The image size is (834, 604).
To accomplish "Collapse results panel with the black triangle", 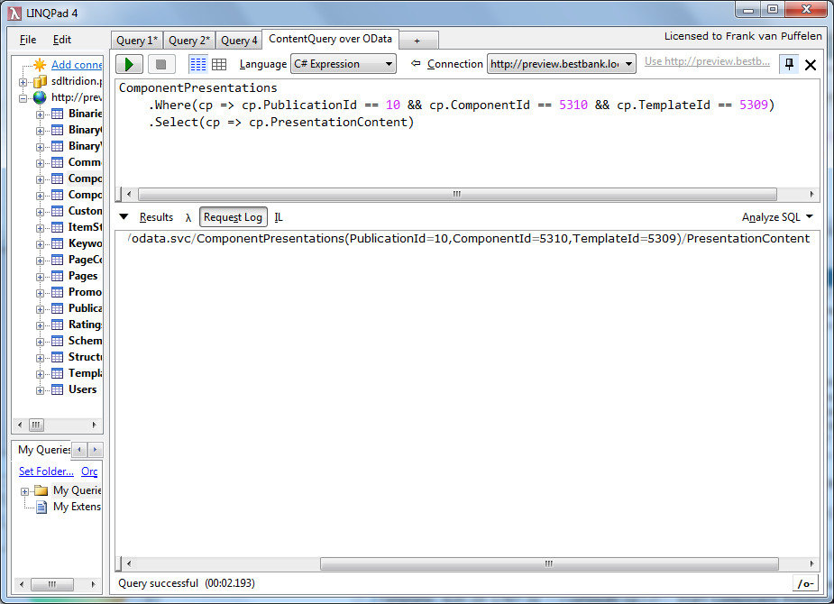I will [x=124, y=217].
